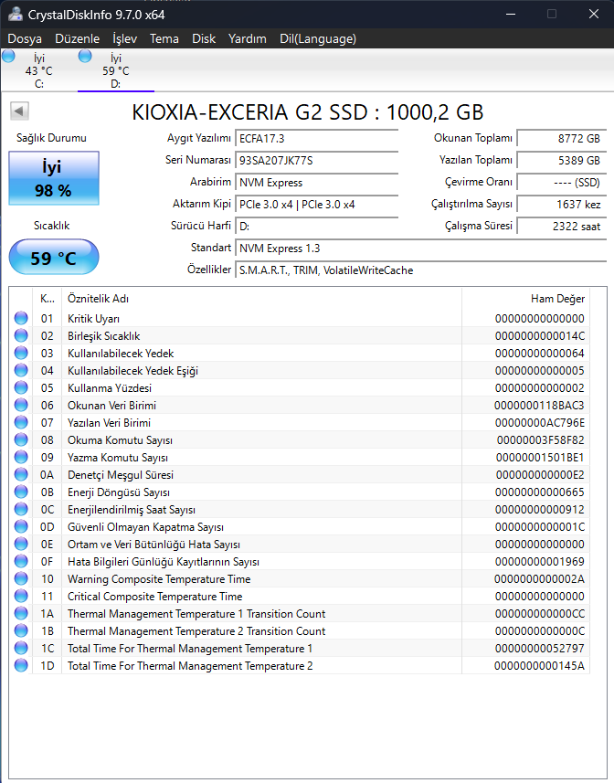Click the 'Enerji Döngüsü Sayısı' attribute name
This screenshot has width=614, height=783.
pos(119,492)
